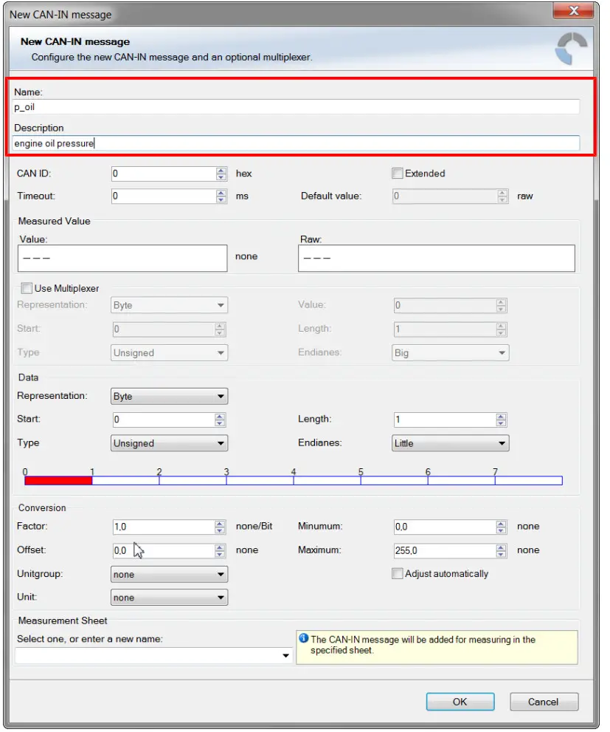Image resolution: width=610 pixels, height=732 pixels.
Task: Click the Factor value field
Action: click(x=164, y=527)
